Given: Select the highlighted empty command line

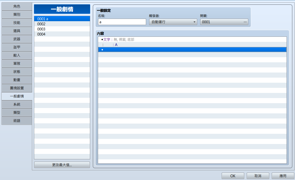Looking at the screenshot, I should tap(192, 50).
